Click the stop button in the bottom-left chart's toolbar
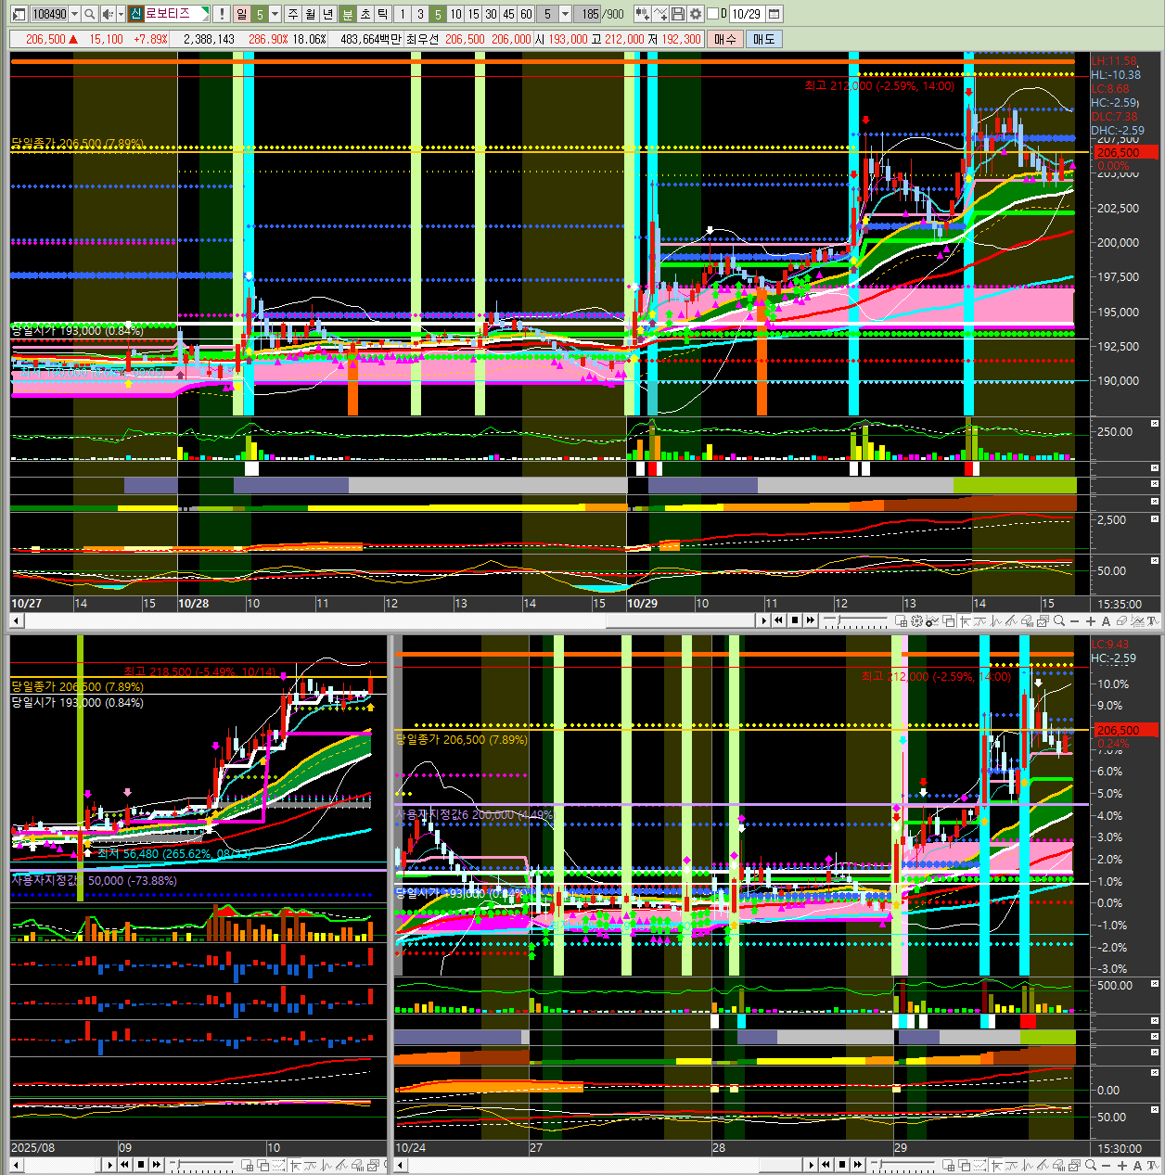The width and height of the screenshot is (1165, 1175). (x=141, y=1165)
